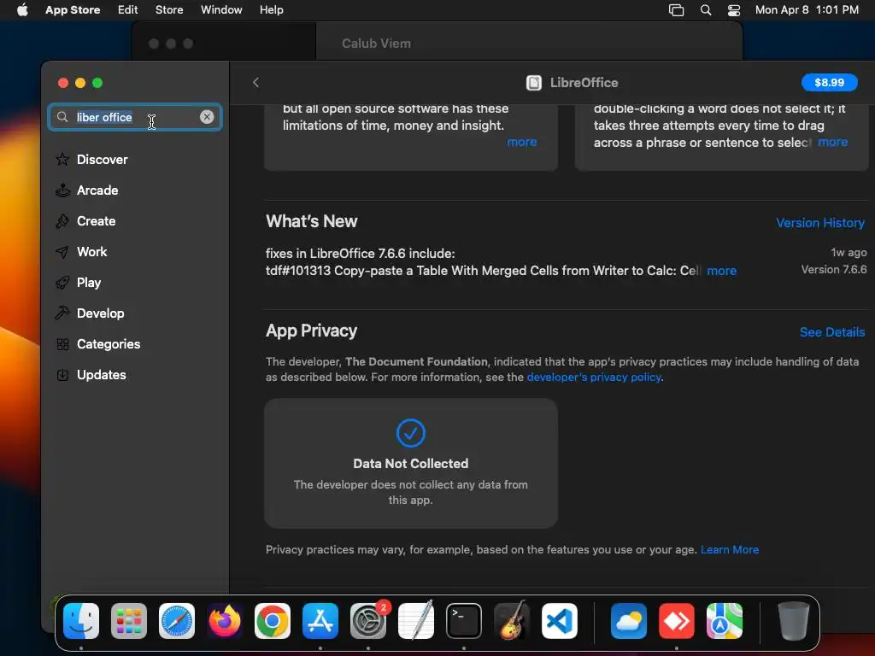Open Maps from the Dock
875x656 pixels.
(x=725, y=621)
